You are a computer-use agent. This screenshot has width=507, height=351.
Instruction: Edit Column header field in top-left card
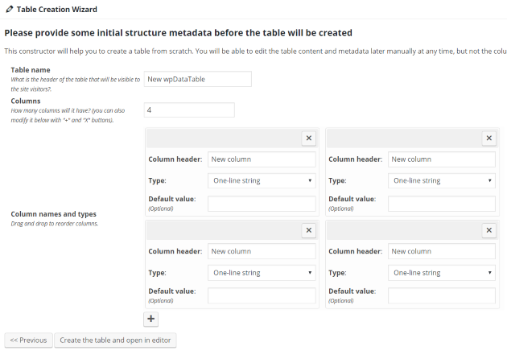point(262,159)
